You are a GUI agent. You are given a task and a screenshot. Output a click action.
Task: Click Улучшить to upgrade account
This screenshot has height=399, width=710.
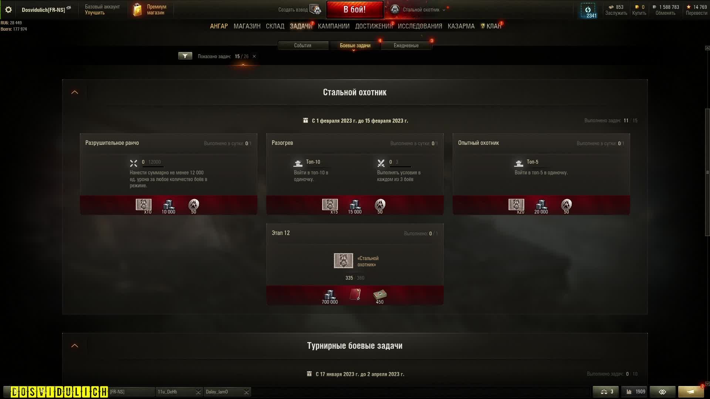tap(95, 13)
